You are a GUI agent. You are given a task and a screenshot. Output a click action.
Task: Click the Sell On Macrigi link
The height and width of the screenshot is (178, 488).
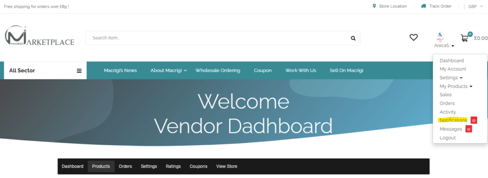(x=346, y=70)
